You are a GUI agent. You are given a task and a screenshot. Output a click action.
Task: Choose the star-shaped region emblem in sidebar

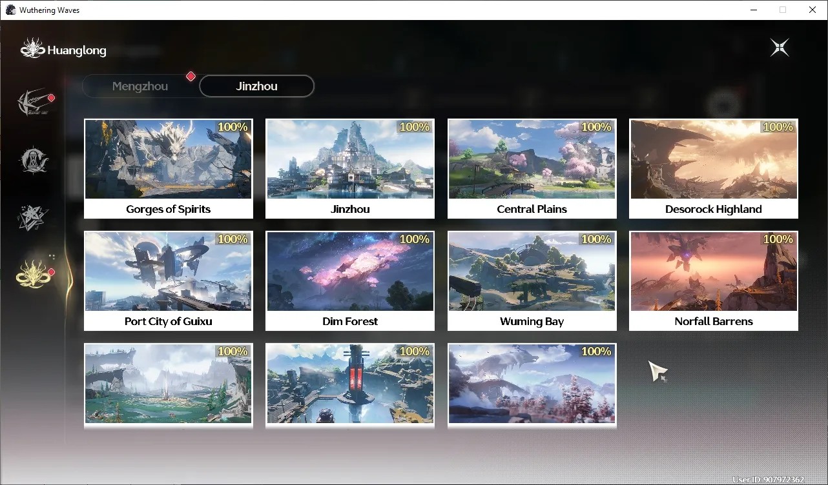pyautogui.click(x=32, y=217)
